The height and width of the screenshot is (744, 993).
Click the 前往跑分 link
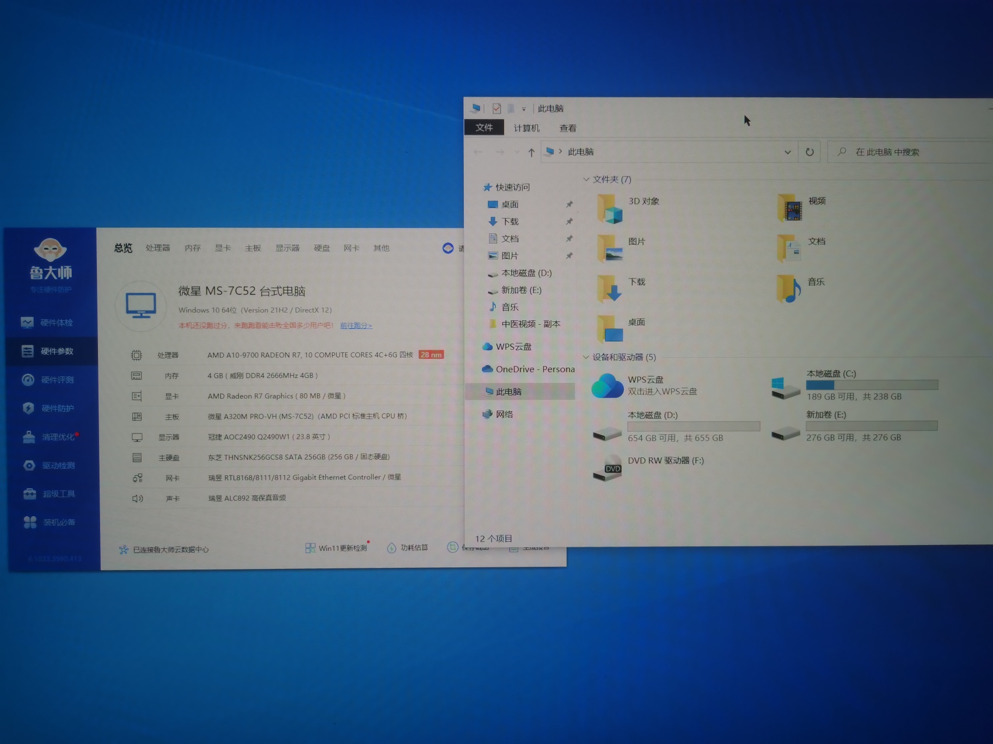(x=356, y=325)
